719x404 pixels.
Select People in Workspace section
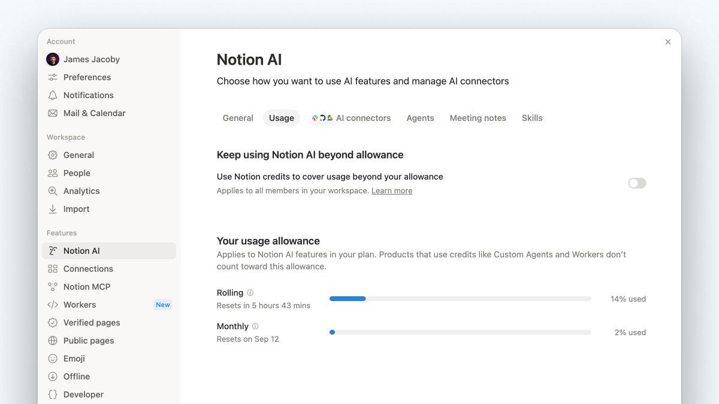coord(109,173)
